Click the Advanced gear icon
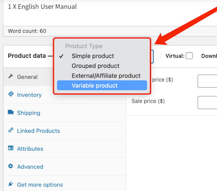Screen dimensions: 217x191 click(x=11, y=166)
